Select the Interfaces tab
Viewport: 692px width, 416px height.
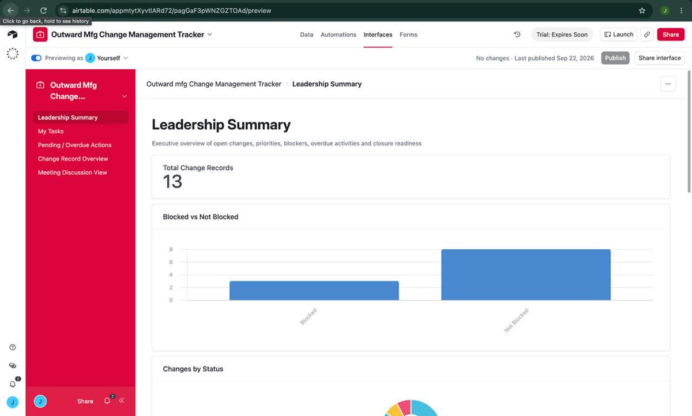tap(378, 35)
